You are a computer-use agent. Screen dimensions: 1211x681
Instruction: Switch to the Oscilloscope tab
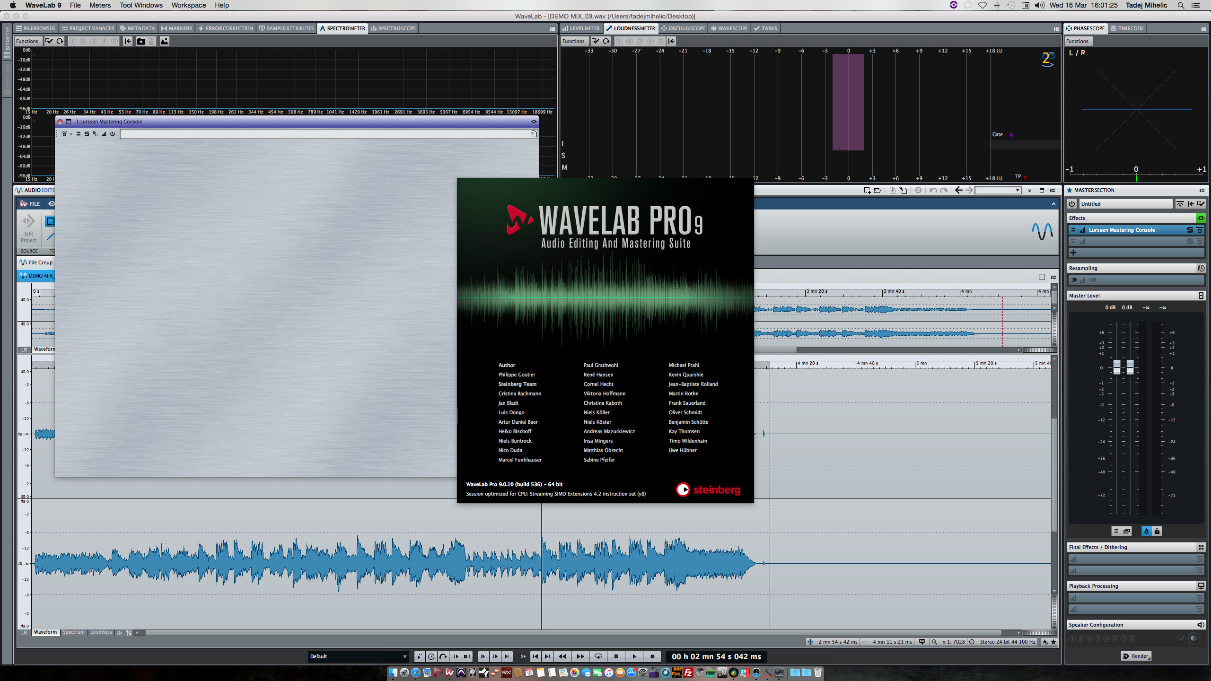tap(683, 28)
